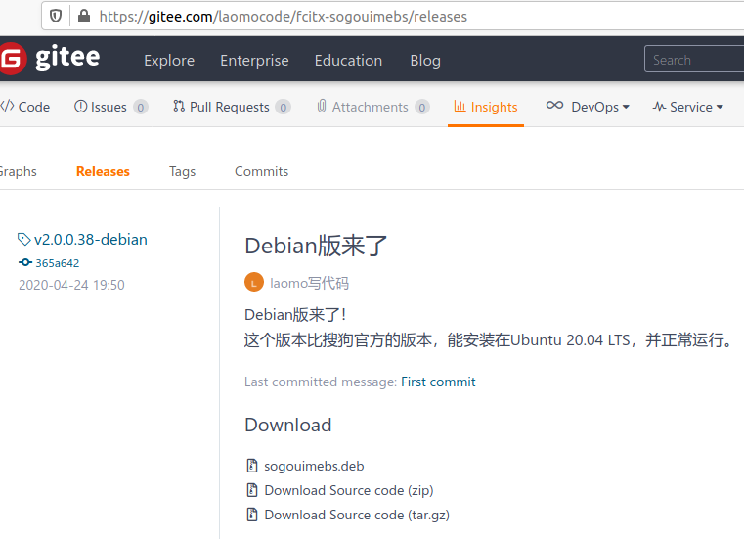Switch to the Commits sub-tab
Viewport: 744px width, 539px height.
click(x=261, y=171)
